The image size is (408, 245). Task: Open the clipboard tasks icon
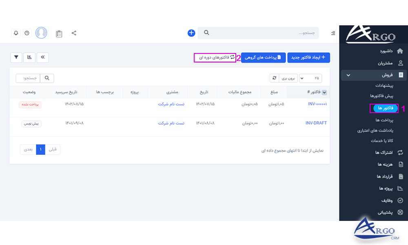[x=59, y=33]
